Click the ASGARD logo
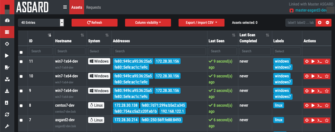Image resolution: width=335 pixels, height=132 pixels. pyautogui.click(x=32, y=7)
